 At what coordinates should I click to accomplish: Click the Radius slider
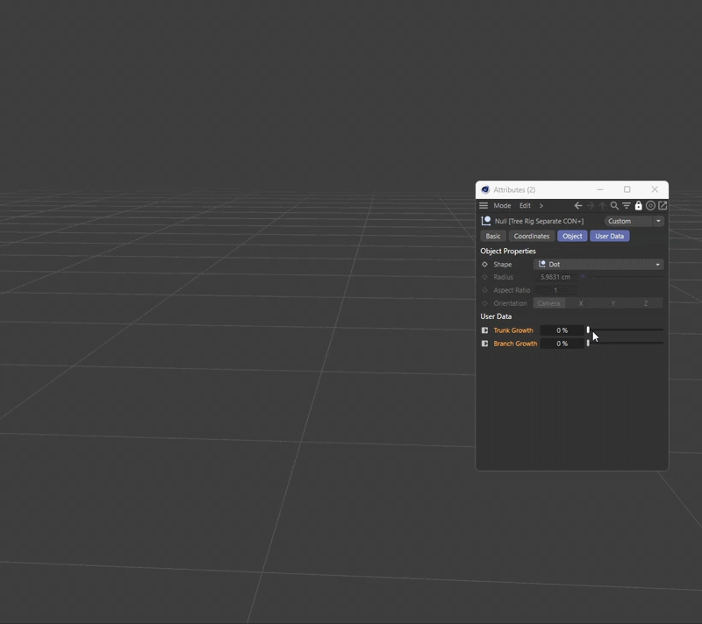coord(622,277)
